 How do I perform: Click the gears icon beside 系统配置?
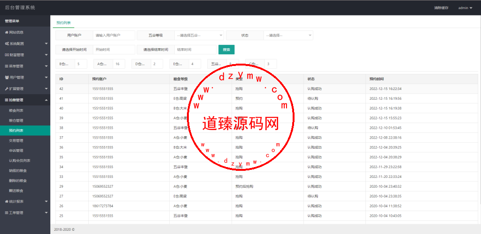(x=7, y=44)
